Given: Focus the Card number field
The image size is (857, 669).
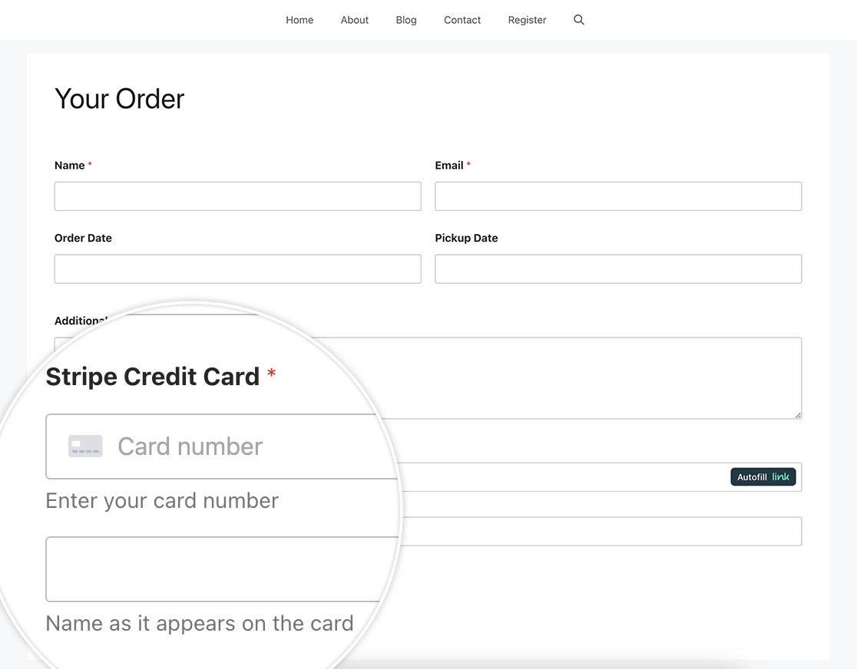Looking at the screenshot, I should coord(215,446).
